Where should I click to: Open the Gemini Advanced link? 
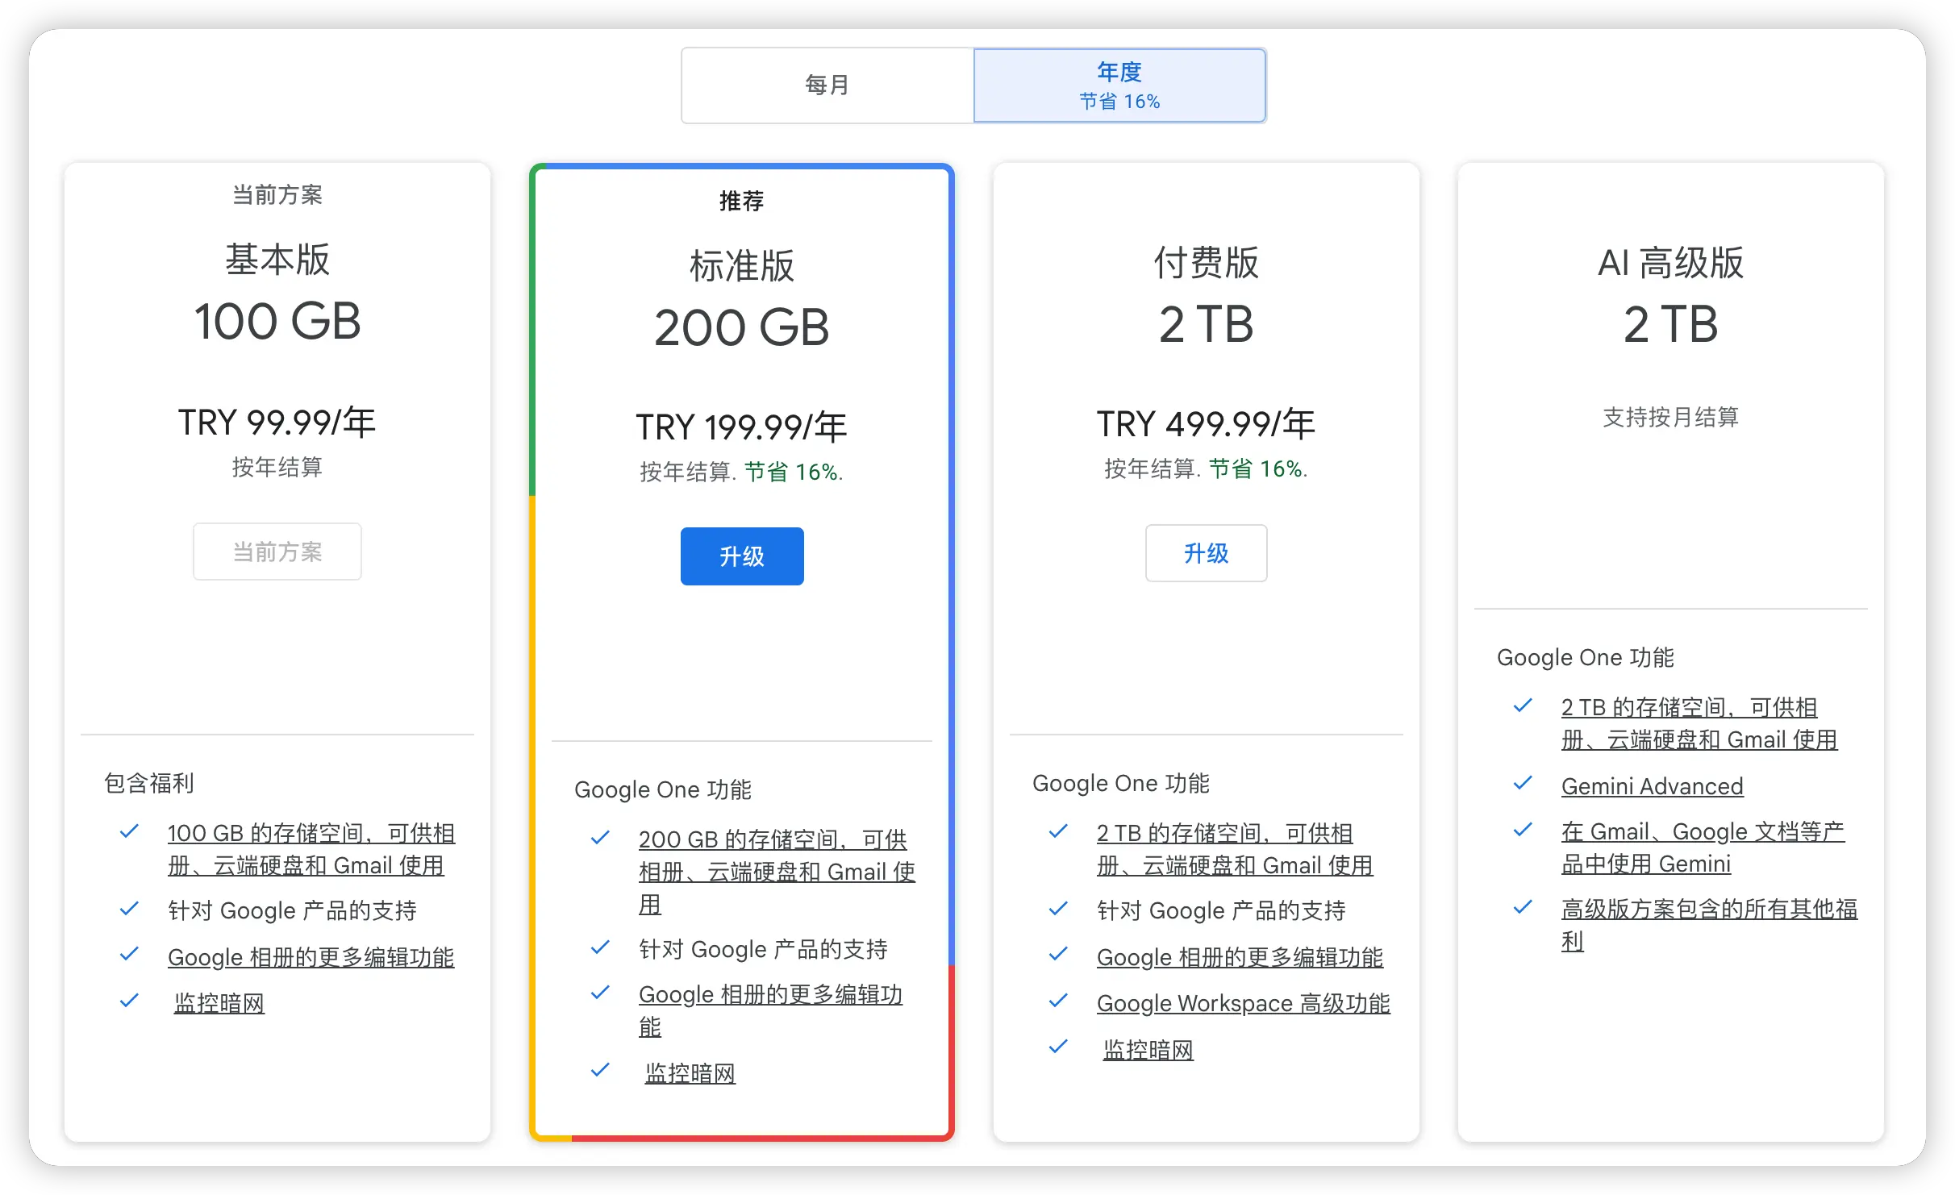point(1652,786)
